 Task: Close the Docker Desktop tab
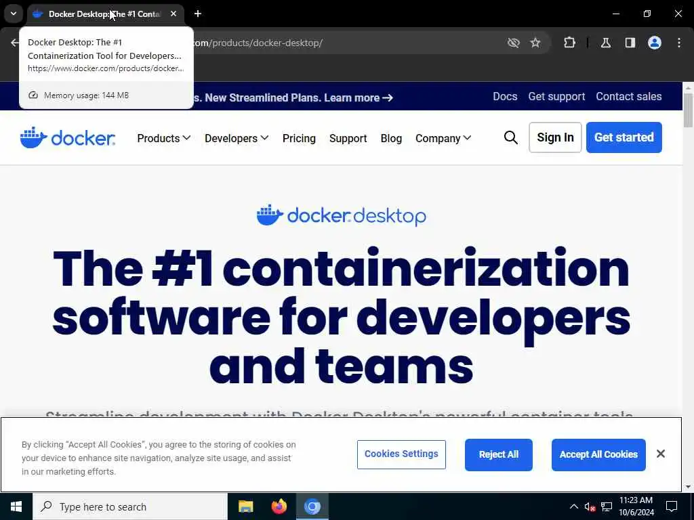click(x=173, y=14)
